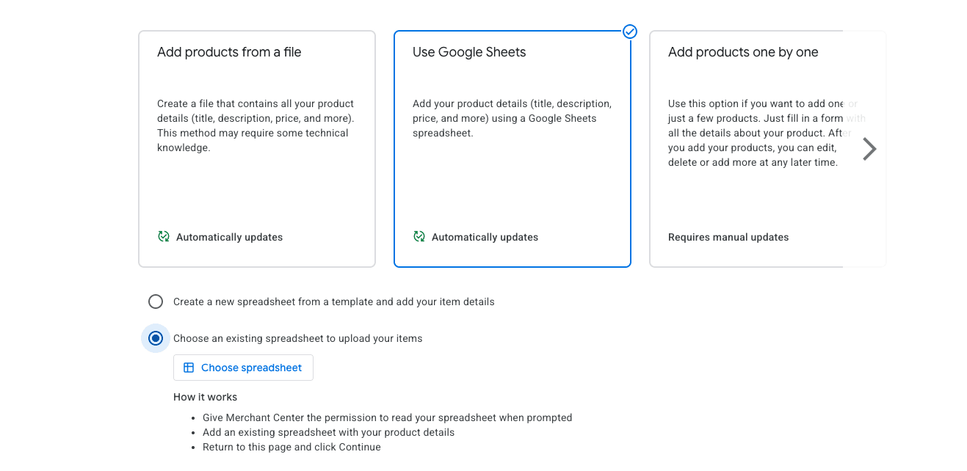Select 'Choose an existing spreadsheet to upload your items'
The image size is (967, 471).
[155, 338]
